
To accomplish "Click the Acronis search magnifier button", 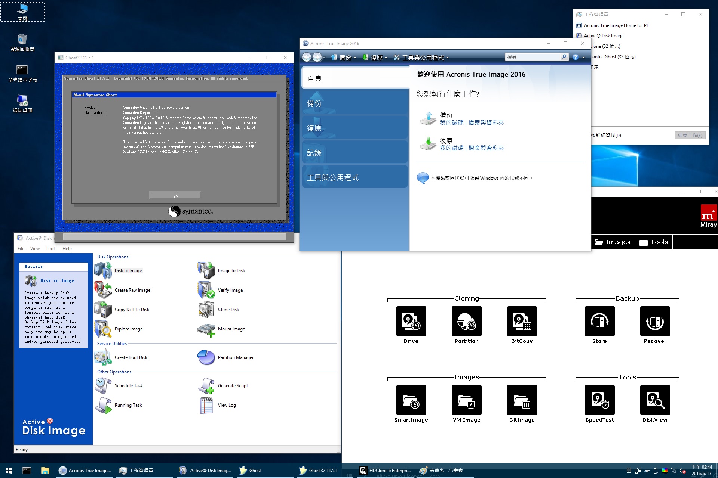I will tap(564, 57).
